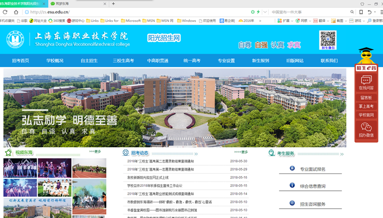Click the undo closed tab arrow icon
This screenshot has height=218, width=383.
(369, 12)
